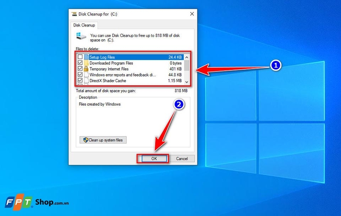Click the DirectX Shader Cache file icon

(x=87, y=81)
